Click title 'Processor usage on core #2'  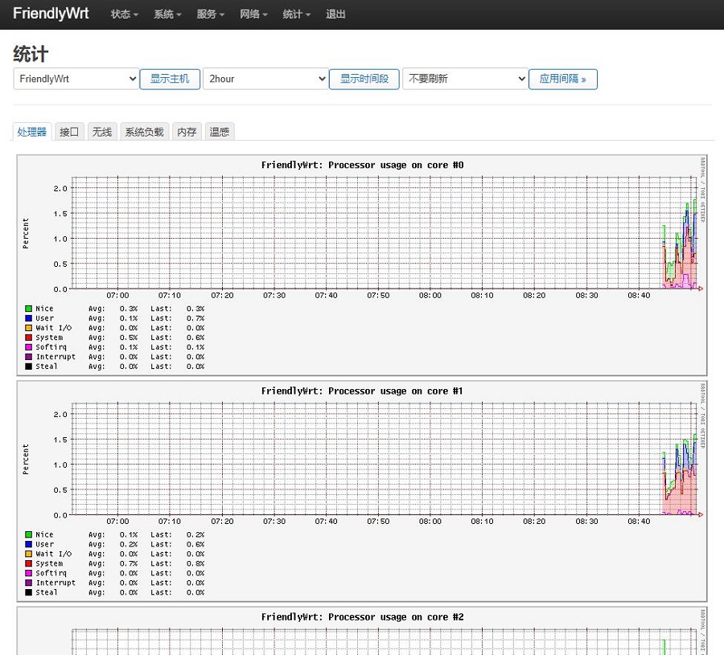(362, 617)
